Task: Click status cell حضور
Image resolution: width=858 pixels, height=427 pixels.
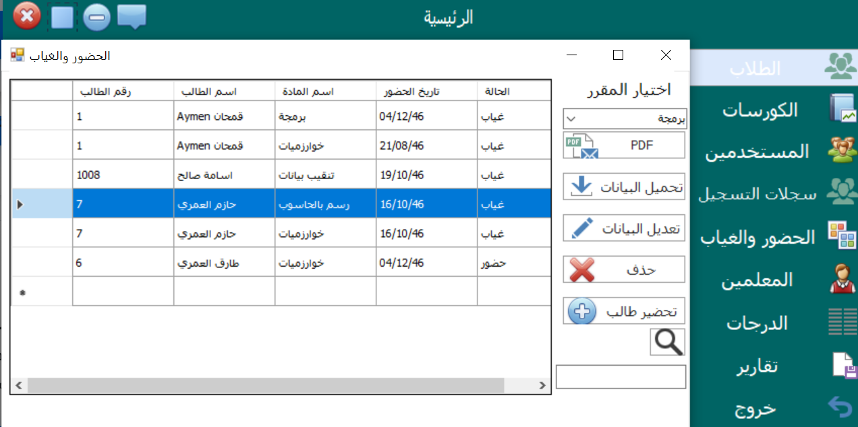Action: pyautogui.click(x=514, y=262)
